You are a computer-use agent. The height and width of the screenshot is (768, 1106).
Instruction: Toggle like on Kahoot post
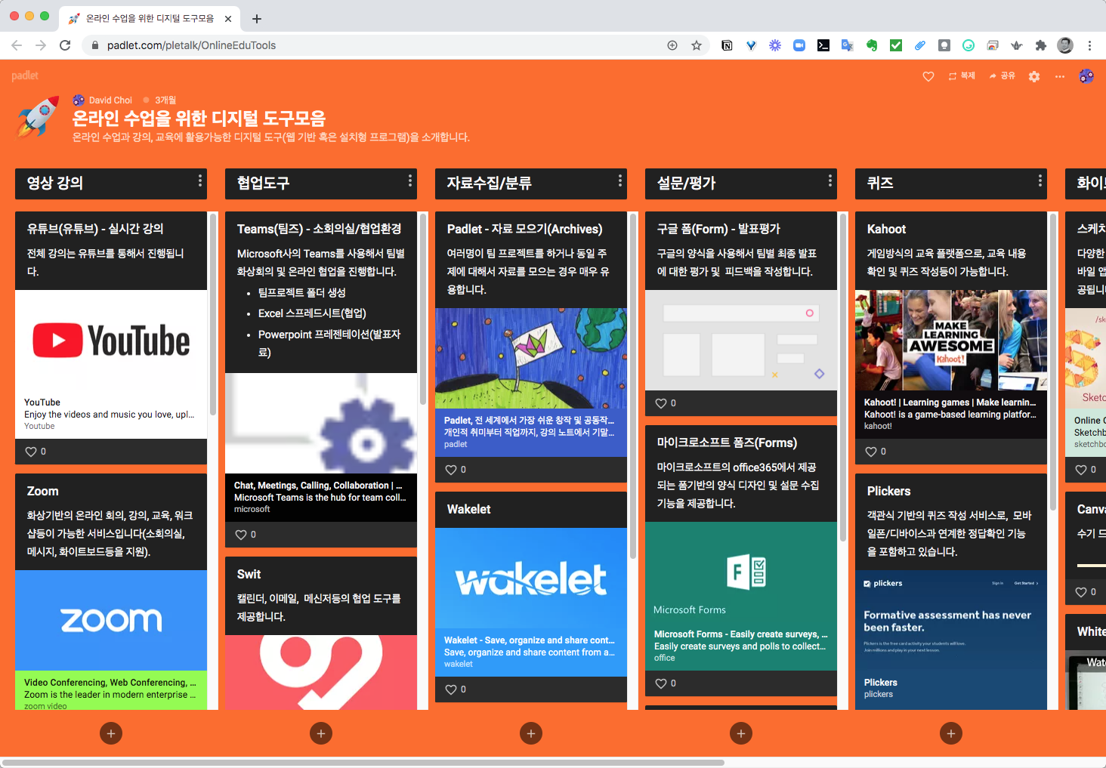871,452
